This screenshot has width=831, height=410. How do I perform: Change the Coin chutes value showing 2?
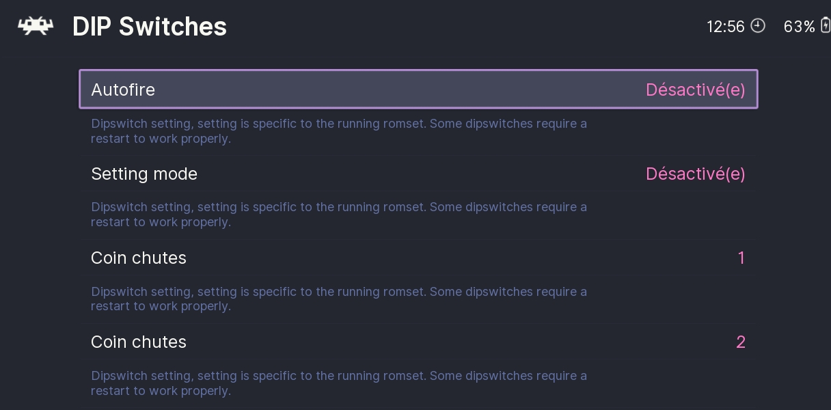point(740,342)
